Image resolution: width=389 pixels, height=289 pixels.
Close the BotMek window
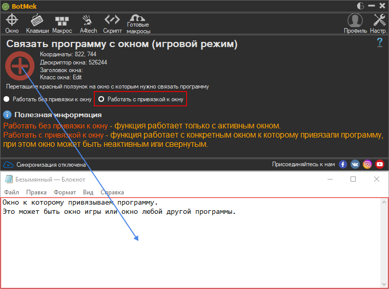[x=382, y=6]
